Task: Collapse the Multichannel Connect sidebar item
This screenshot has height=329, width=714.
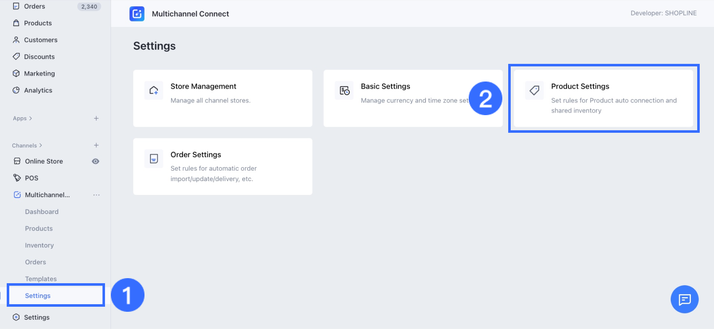Action: coord(47,195)
